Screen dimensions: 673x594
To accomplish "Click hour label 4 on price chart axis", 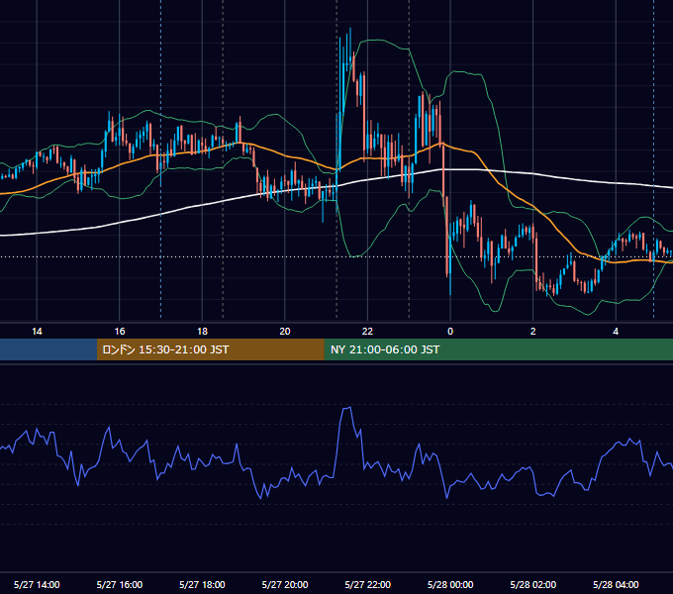I will pyautogui.click(x=616, y=332).
